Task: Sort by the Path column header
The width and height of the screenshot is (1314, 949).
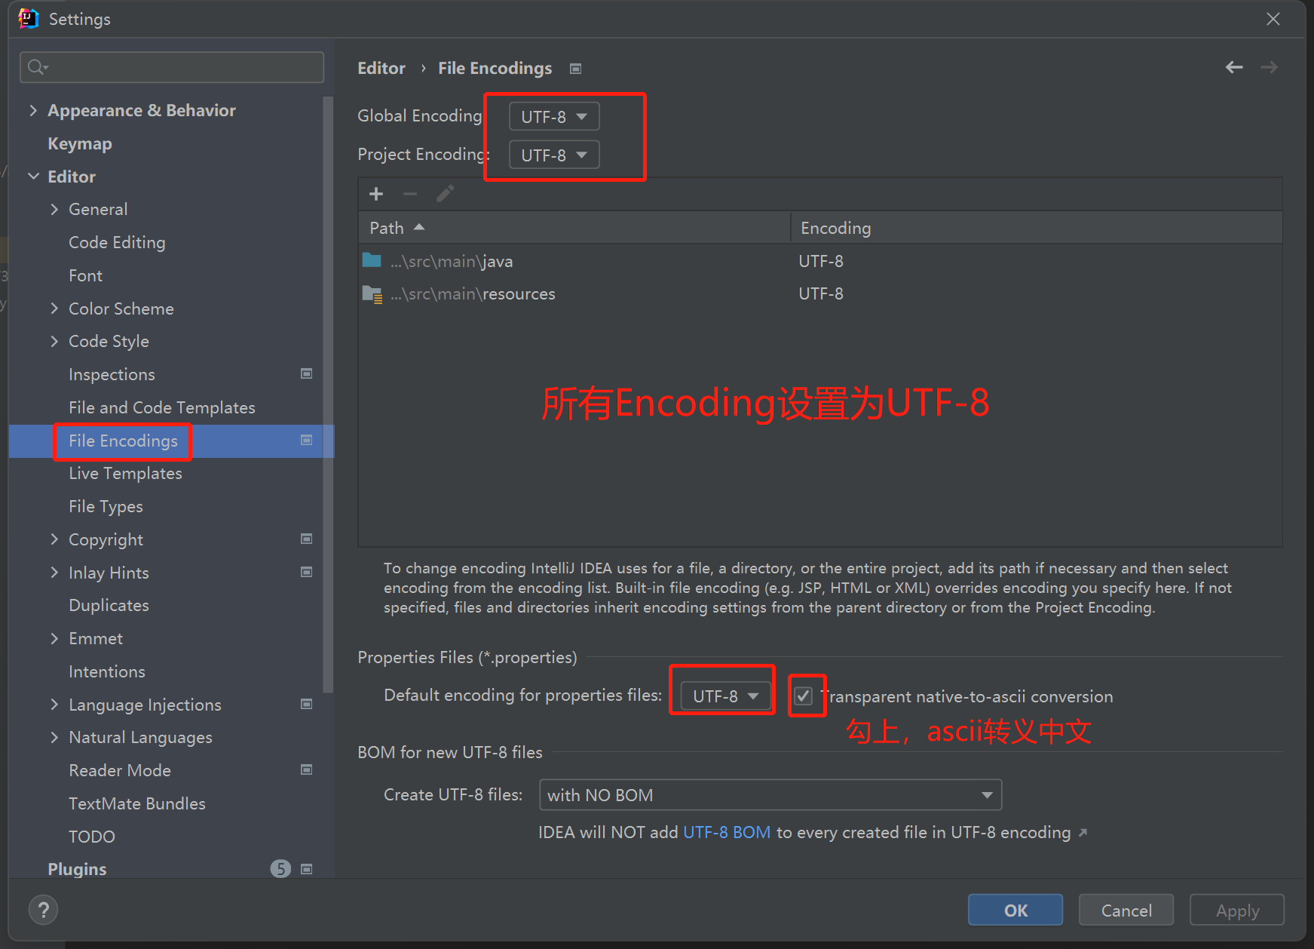Action: click(x=574, y=228)
